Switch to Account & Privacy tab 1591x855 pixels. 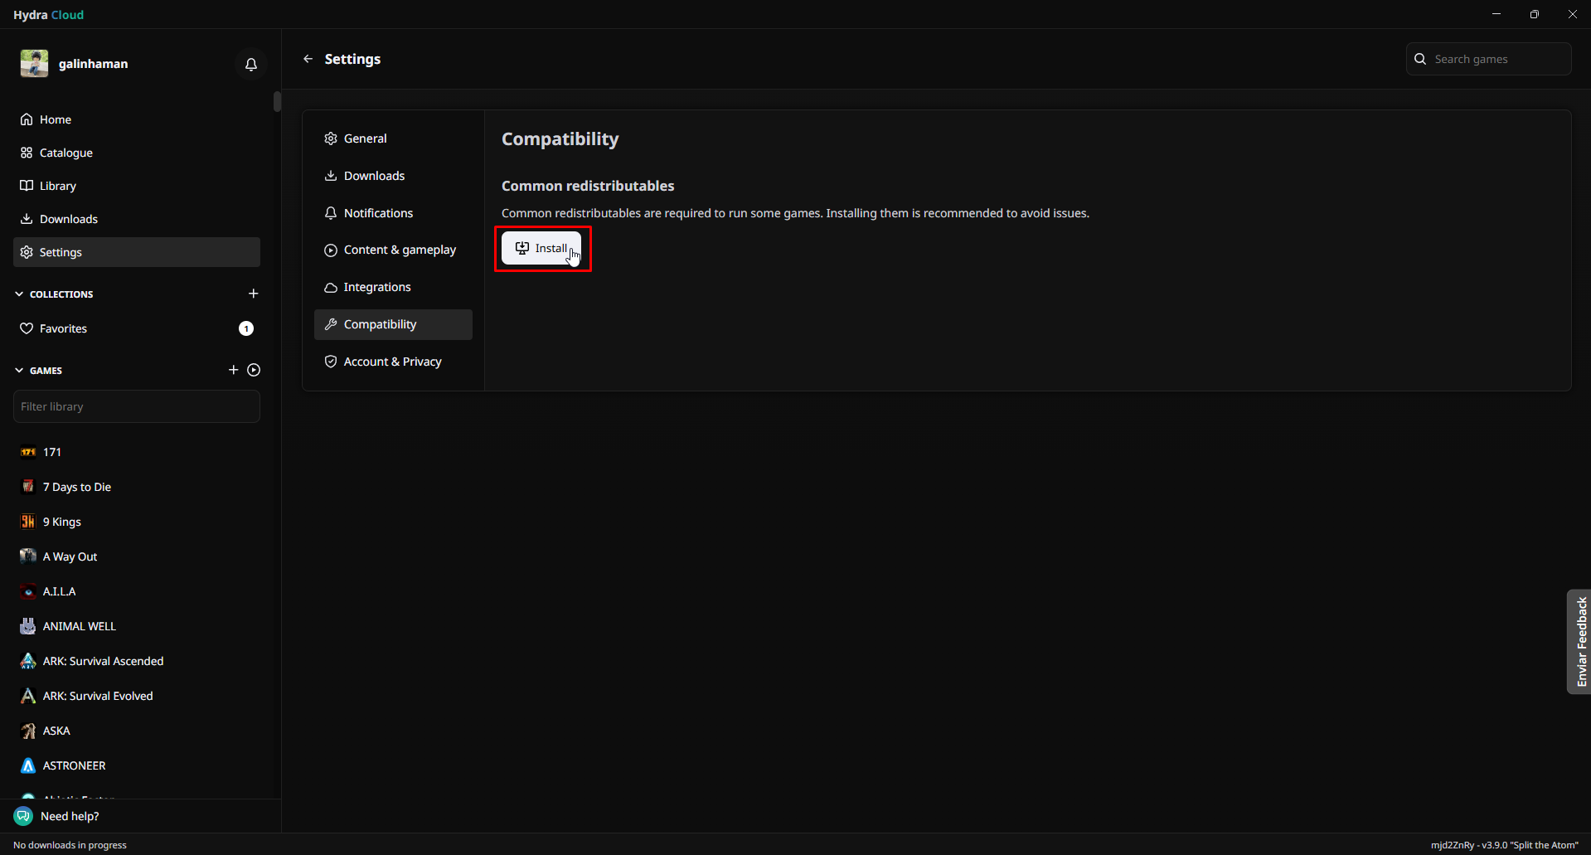click(392, 362)
